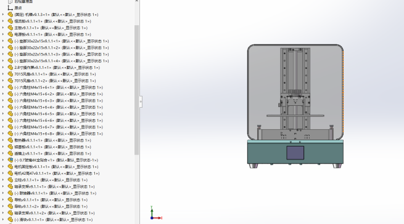The height and width of the screenshot is (224, 404).
Task: Click the part icon for 散热器v9.1.1<1>
Action: pos(10,140)
